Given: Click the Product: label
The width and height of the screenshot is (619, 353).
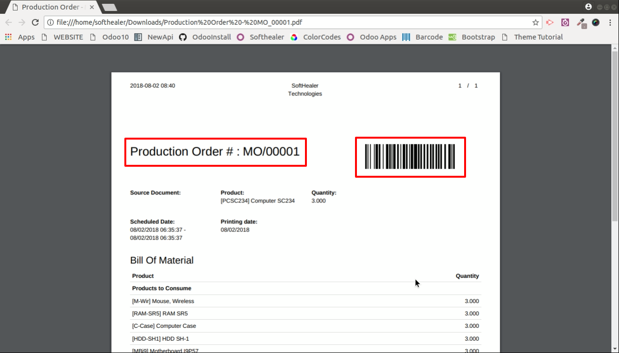Looking at the screenshot, I should tap(233, 193).
